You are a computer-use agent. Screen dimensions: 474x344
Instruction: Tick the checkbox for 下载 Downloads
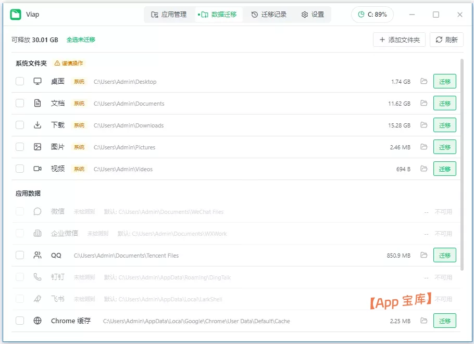(20, 125)
